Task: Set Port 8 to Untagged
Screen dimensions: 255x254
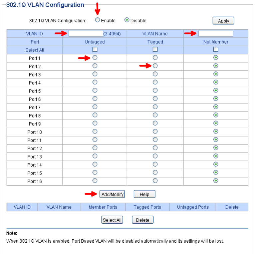Action: pos(95,115)
